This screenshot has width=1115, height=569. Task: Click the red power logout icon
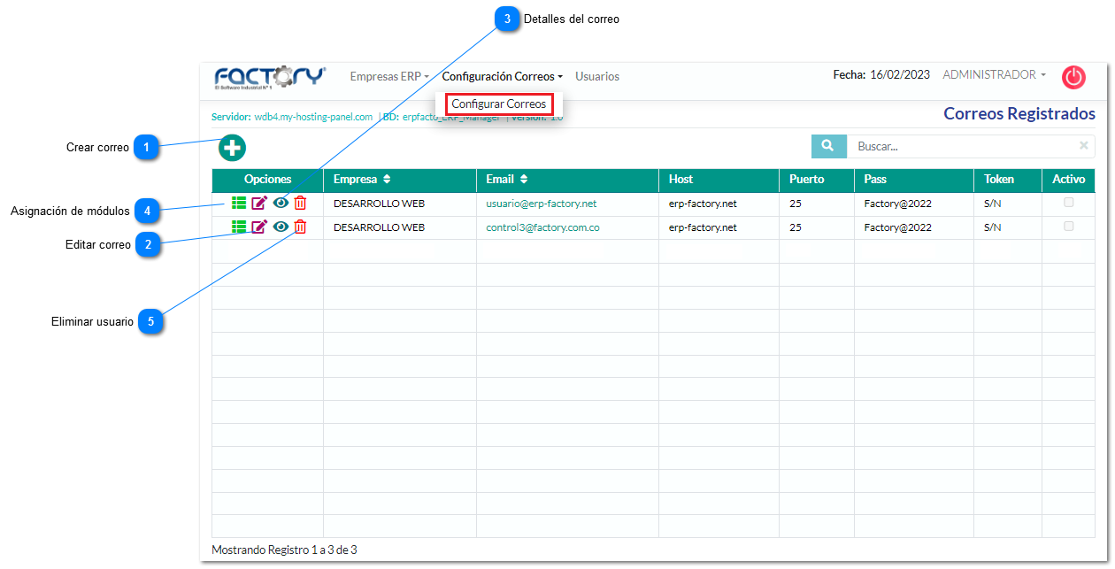pos(1073,77)
